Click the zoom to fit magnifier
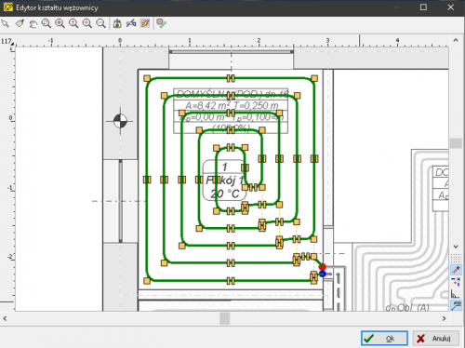 click(46, 23)
